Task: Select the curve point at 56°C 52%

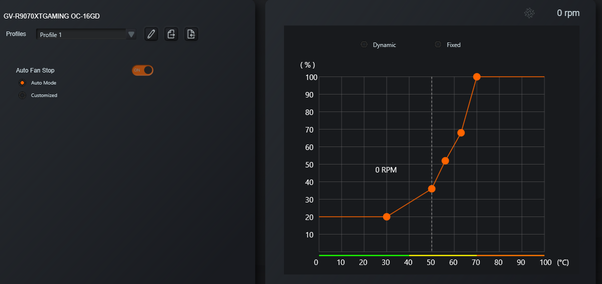Action: 445,160
